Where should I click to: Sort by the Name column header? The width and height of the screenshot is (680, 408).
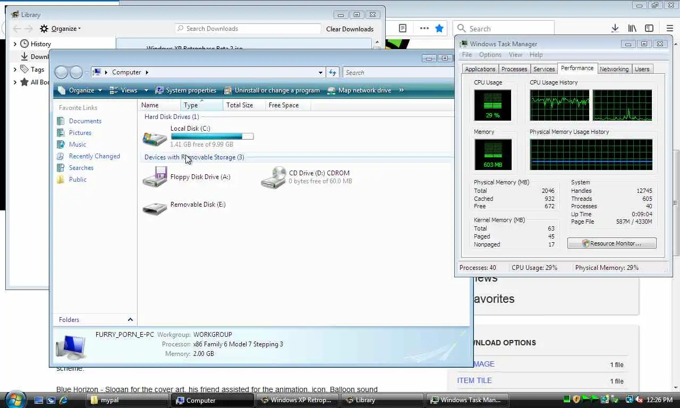pos(159,105)
